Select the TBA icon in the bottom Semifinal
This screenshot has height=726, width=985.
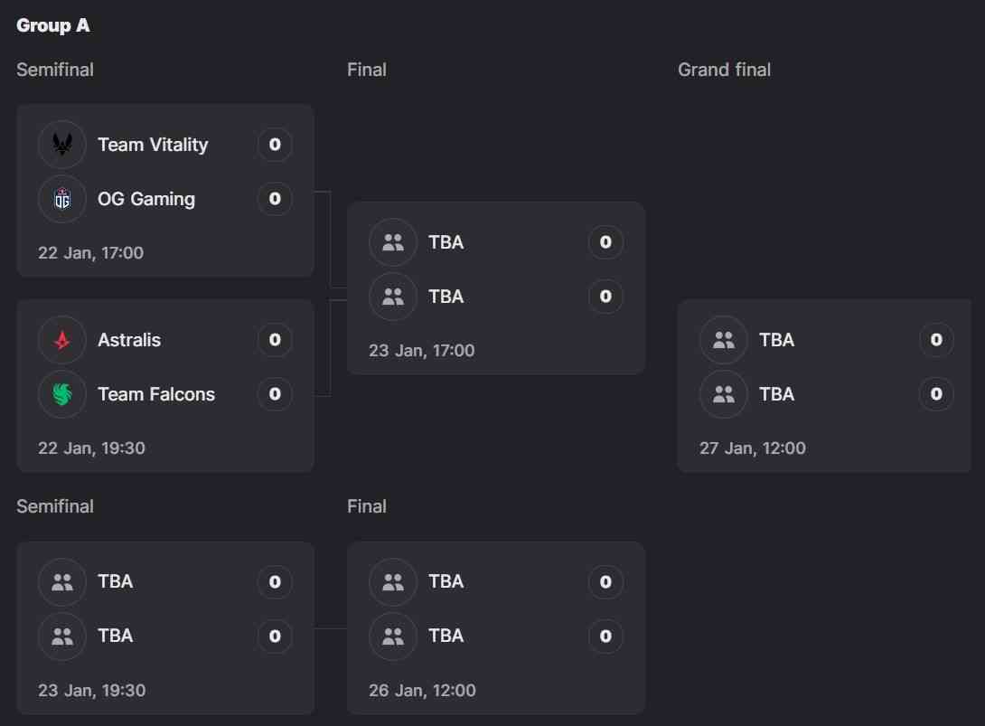click(61, 581)
